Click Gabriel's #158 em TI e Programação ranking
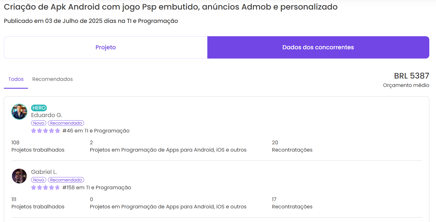436x222 pixels. (x=97, y=188)
